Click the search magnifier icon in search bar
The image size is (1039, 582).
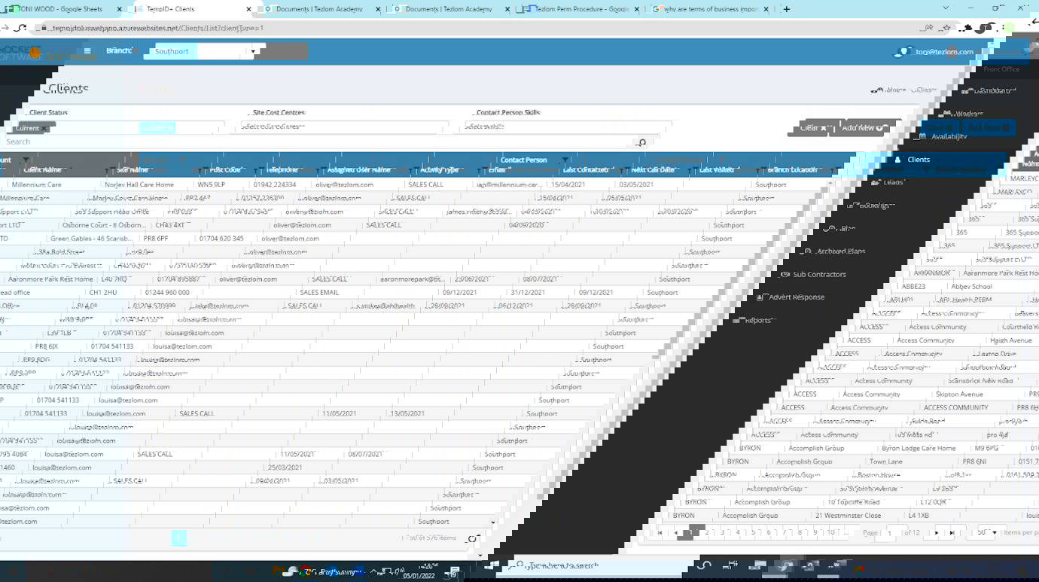(x=641, y=142)
